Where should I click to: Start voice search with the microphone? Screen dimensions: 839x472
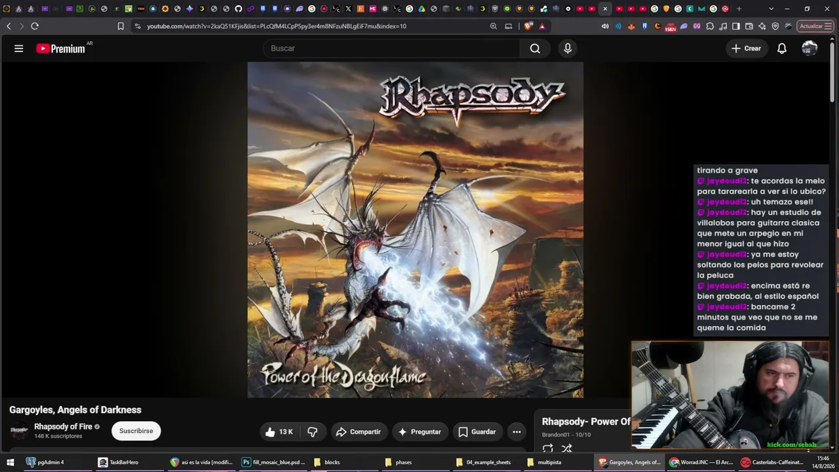click(568, 49)
